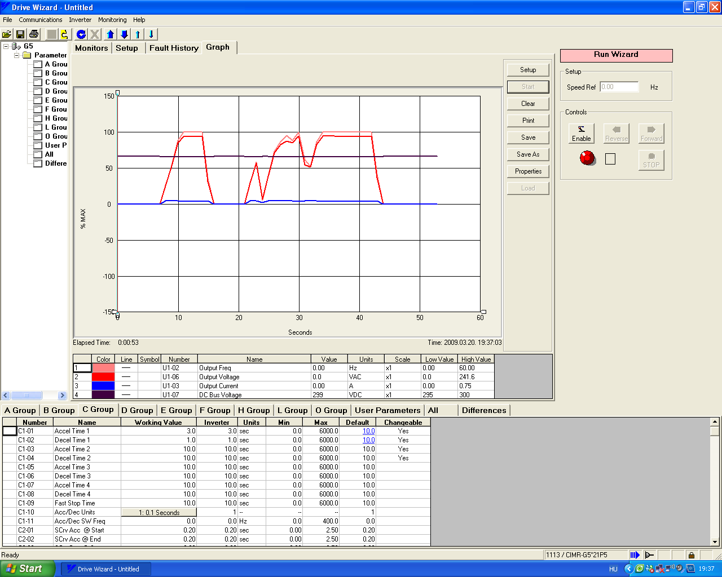This screenshot has width=722, height=577.
Task: Select the E Group item in tree
Action: (56, 100)
